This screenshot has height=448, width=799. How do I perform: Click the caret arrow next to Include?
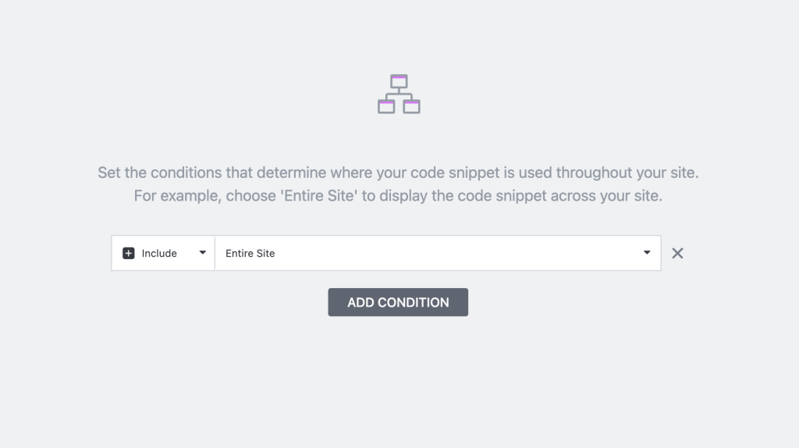tap(203, 253)
